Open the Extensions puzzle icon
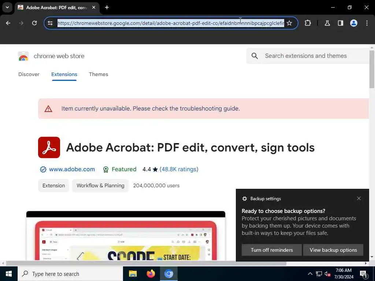This screenshot has width=375, height=281. [308, 23]
